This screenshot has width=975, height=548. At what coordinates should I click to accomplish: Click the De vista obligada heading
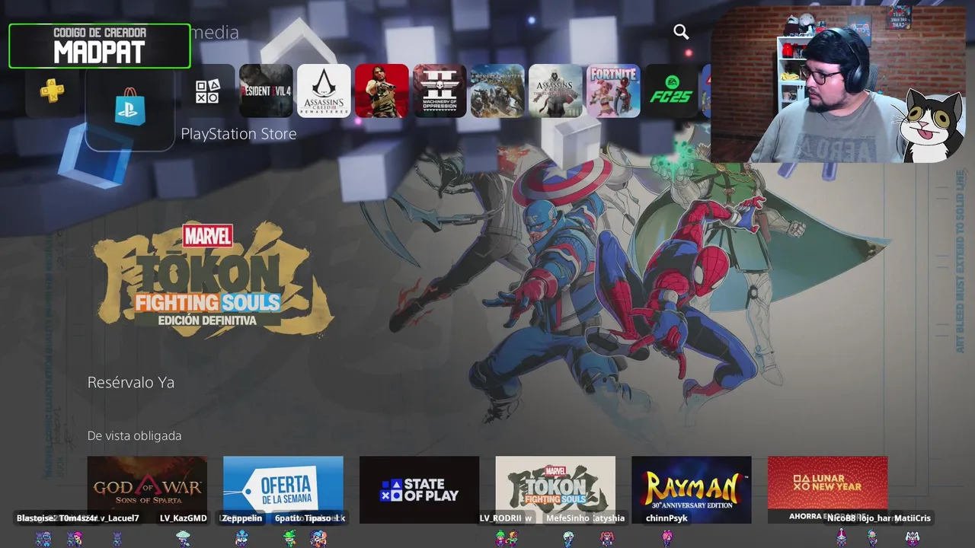135,436
